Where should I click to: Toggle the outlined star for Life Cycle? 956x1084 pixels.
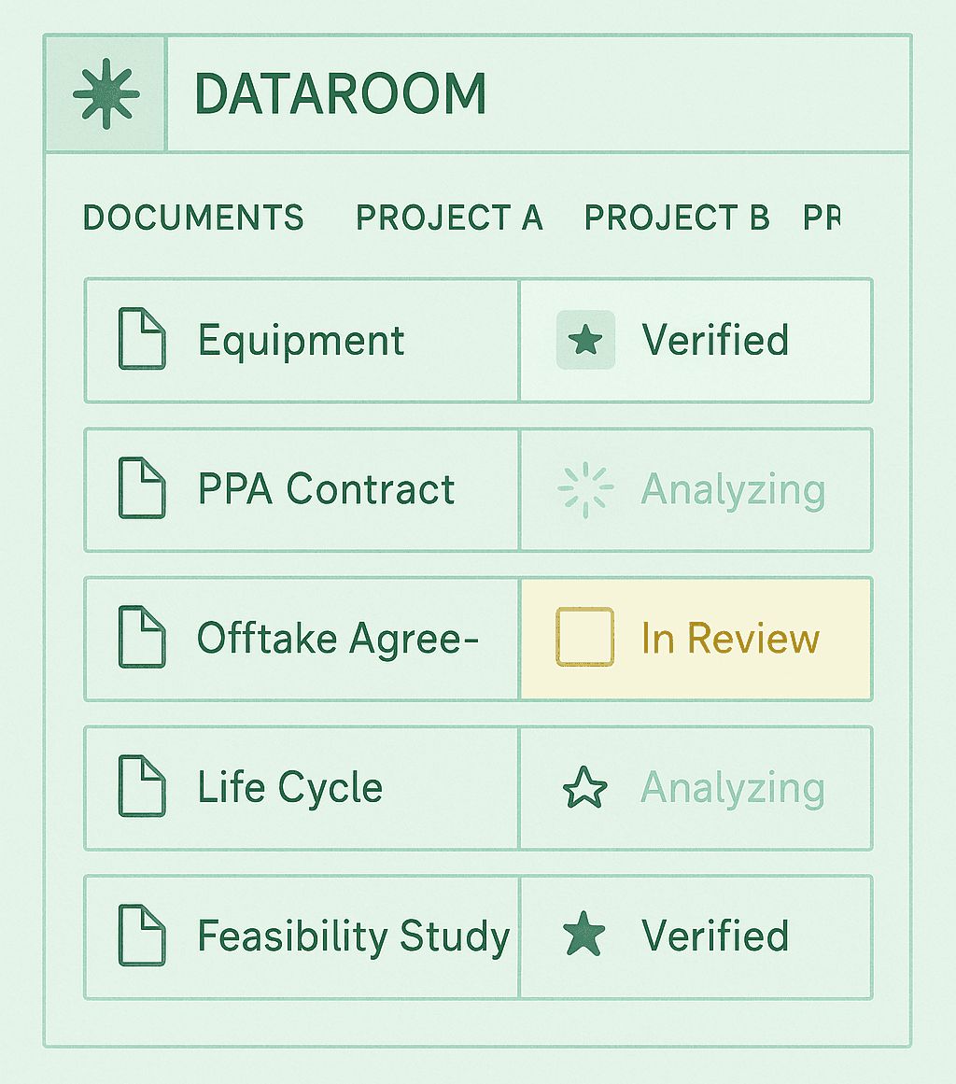pos(585,788)
